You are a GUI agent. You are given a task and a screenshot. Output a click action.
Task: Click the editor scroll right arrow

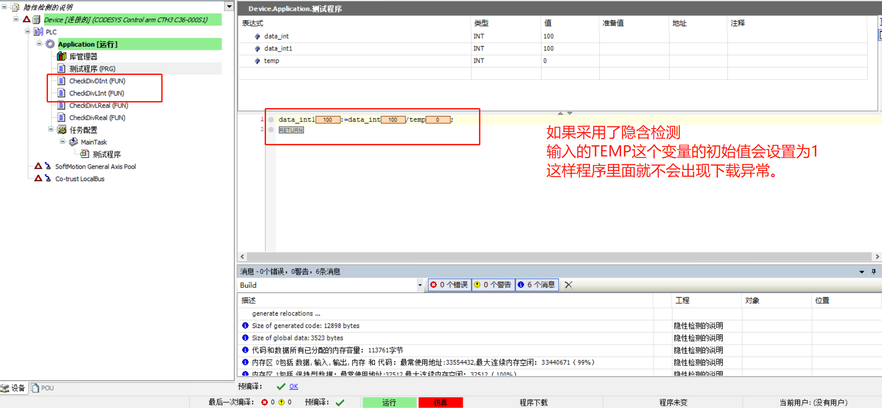click(x=877, y=257)
